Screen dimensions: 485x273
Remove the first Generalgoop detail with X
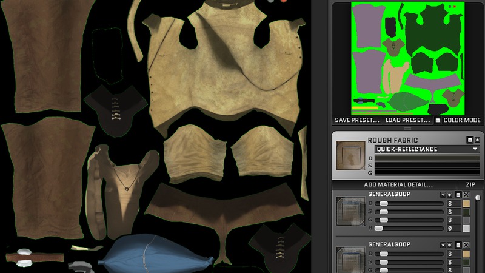466,195
